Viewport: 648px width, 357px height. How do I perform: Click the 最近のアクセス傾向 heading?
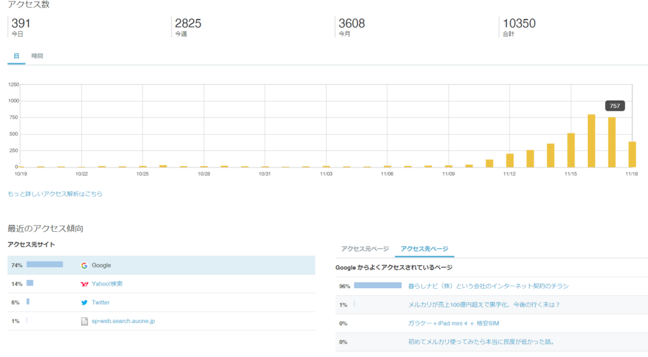pos(46,229)
